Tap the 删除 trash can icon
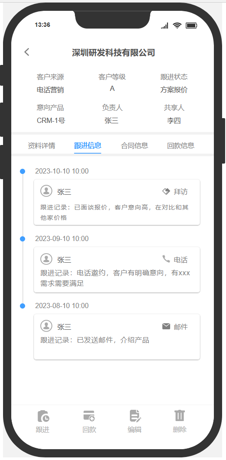Viewport: 226px width, 460px height. click(x=180, y=416)
